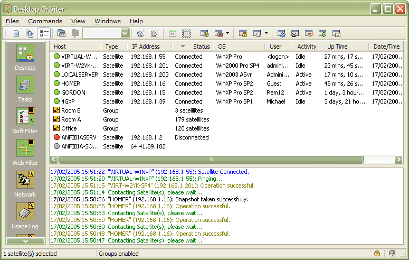Open the Soft Filter sidebar panel
409x260 pixels.
tap(25, 120)
